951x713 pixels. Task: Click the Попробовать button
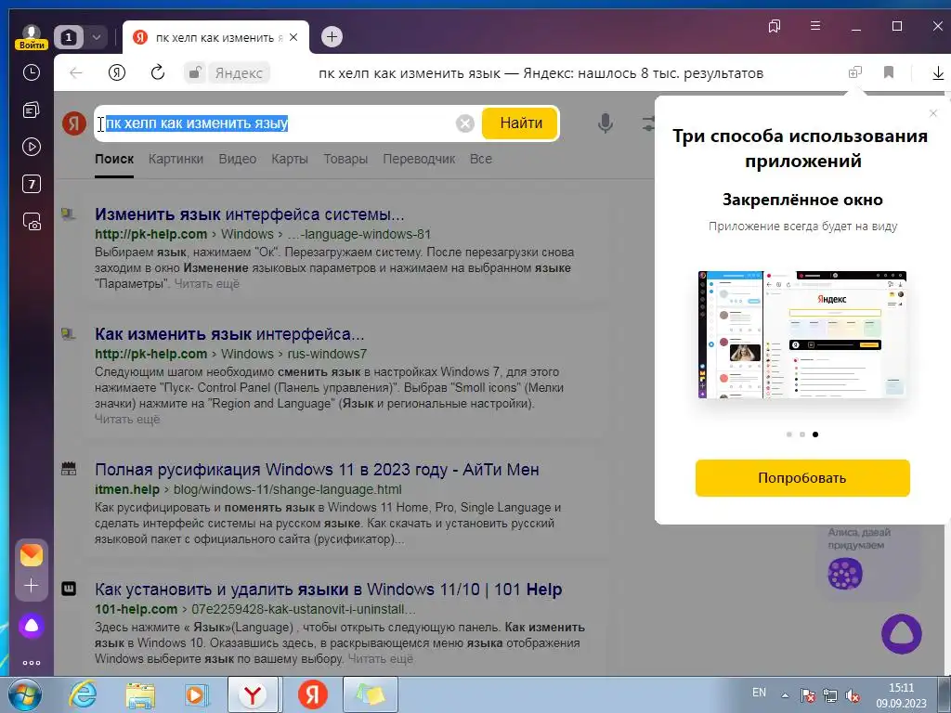[802, 478]
